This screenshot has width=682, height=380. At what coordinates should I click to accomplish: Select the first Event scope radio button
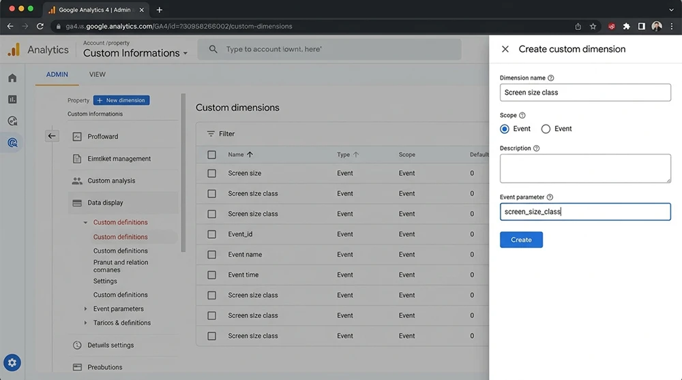505,129
